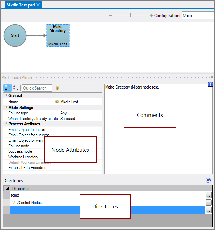215x230 pixels.
Task: Collapse the Process Attributes section
Action: pos(5,124)
